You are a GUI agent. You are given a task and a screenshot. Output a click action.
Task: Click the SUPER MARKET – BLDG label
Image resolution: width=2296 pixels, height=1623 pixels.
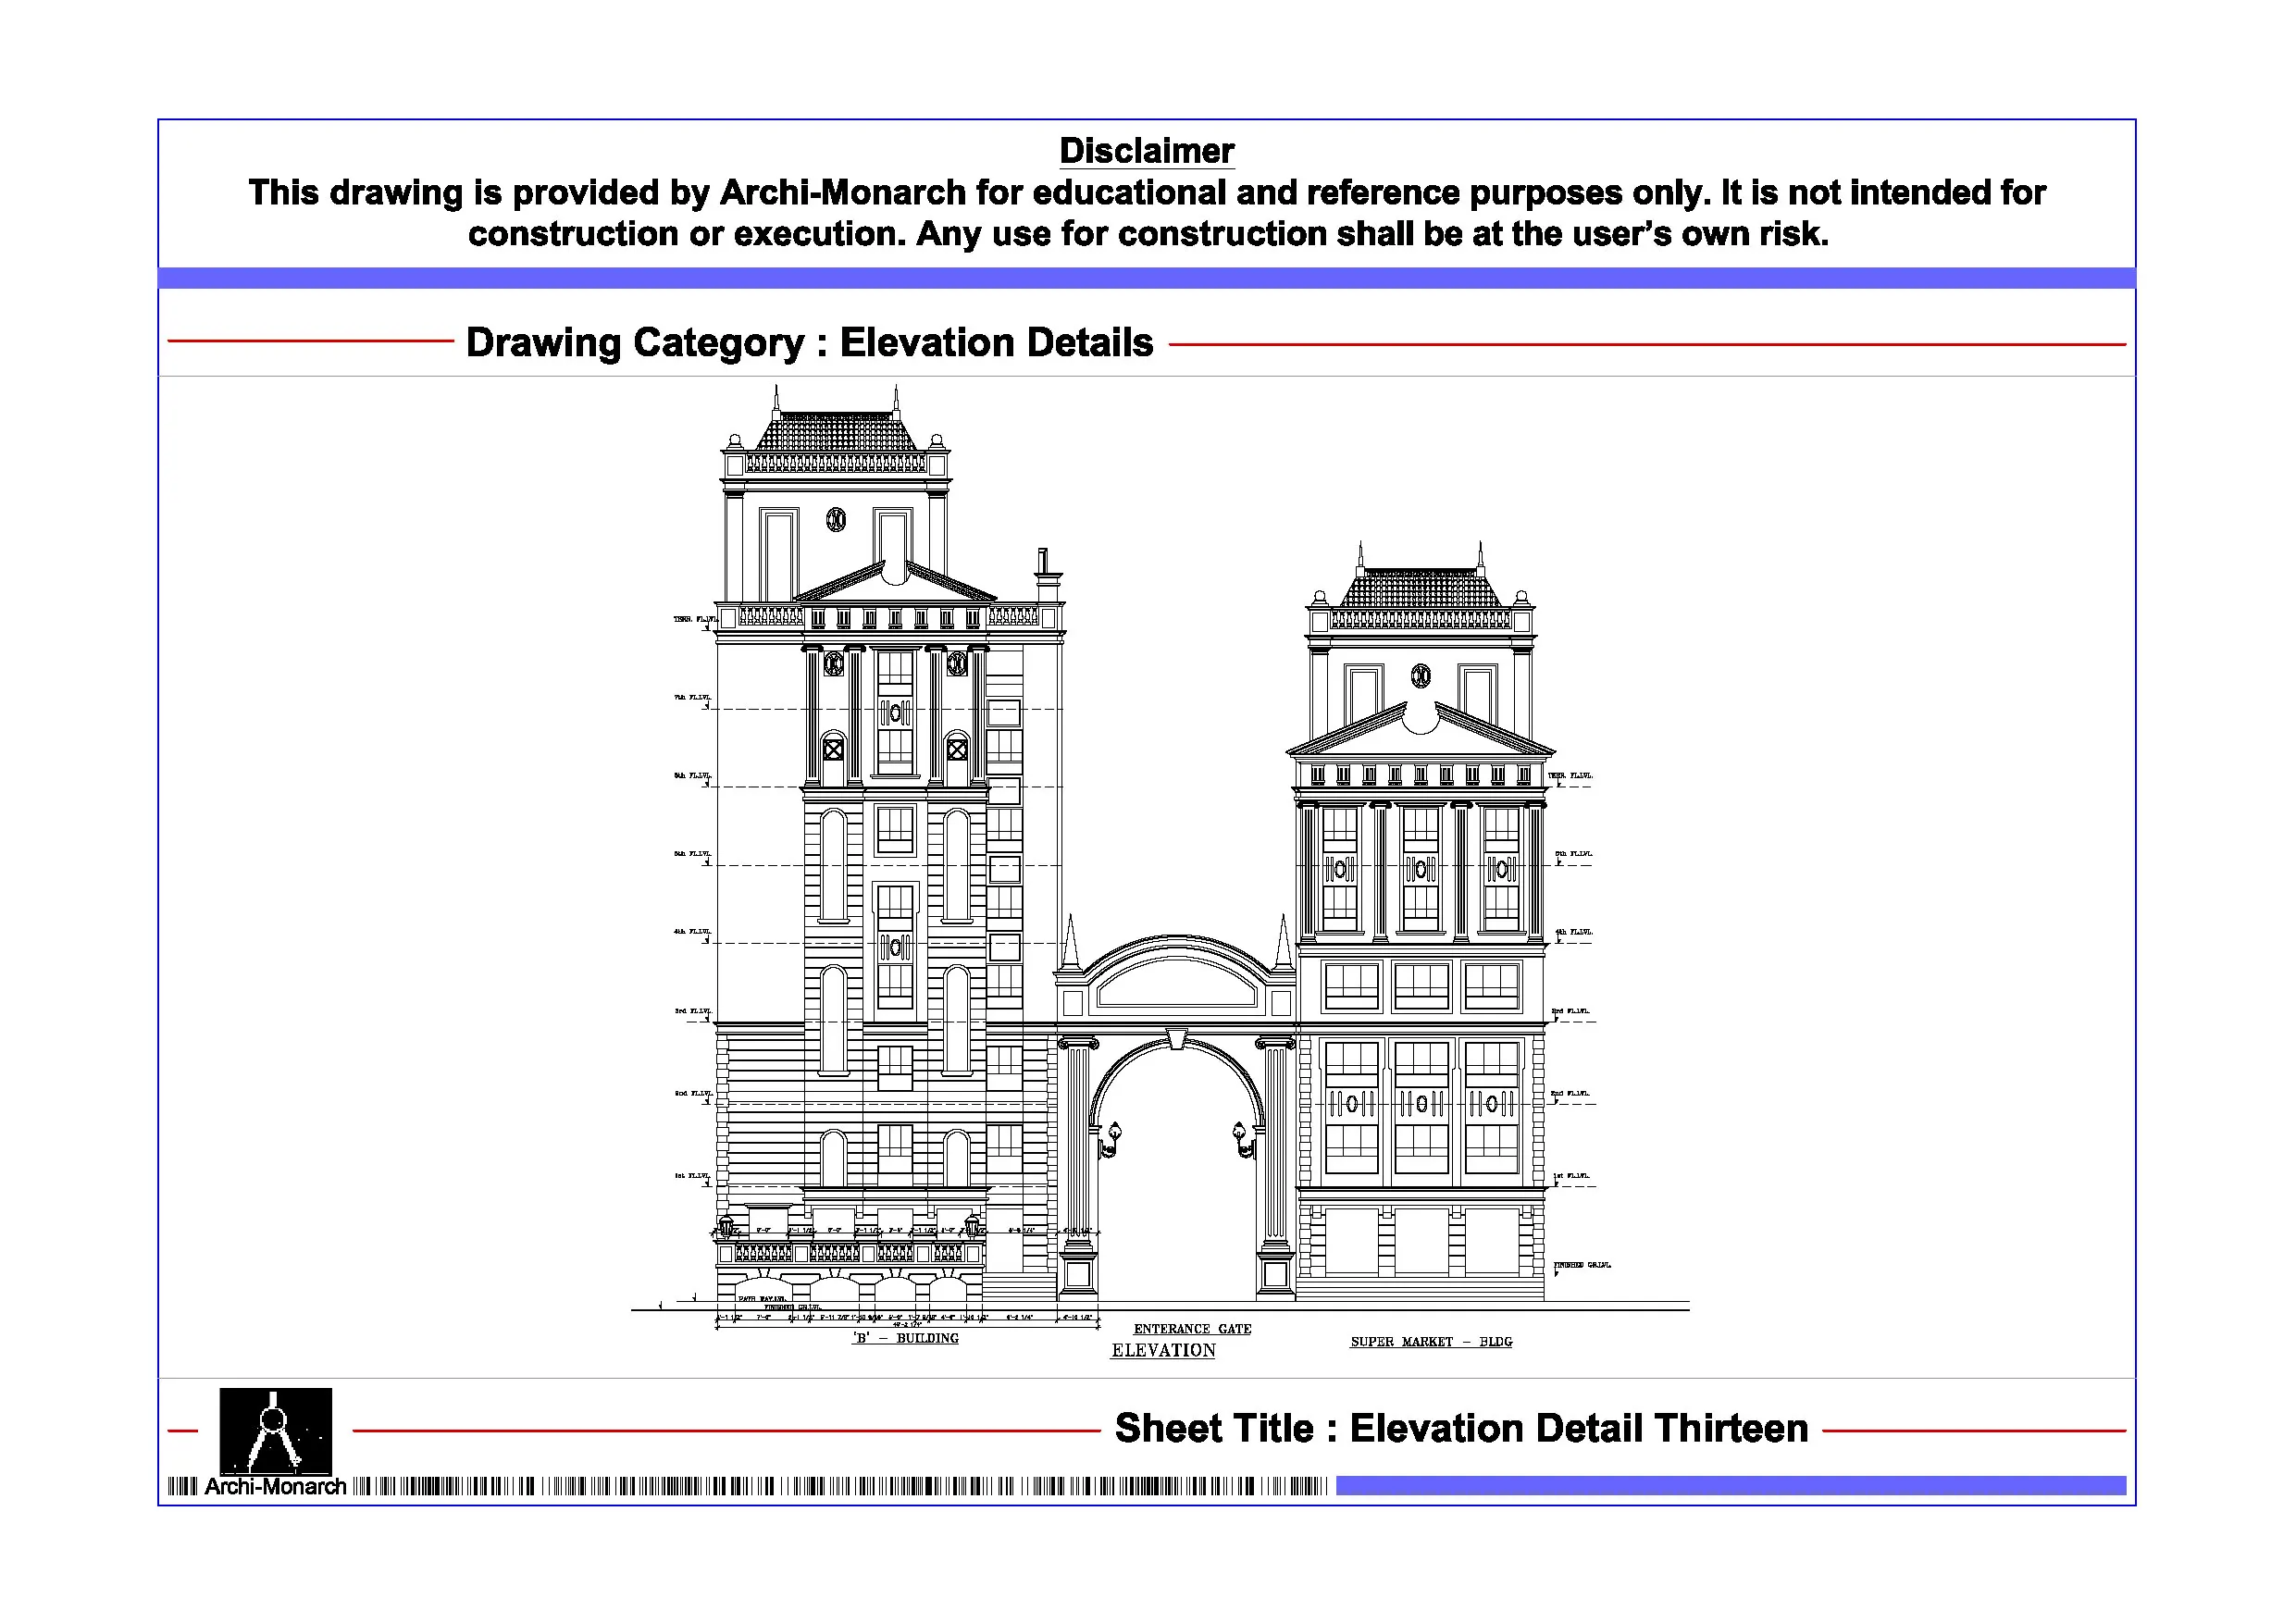pyautogui.click(x=1431, y=1342)
